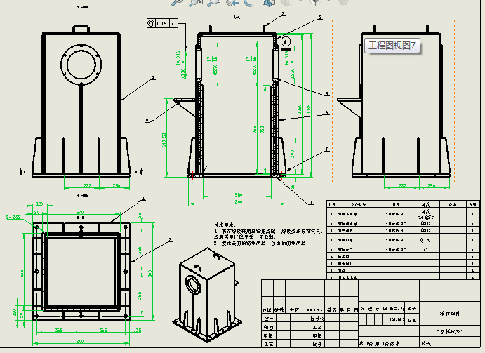Select the 649.51 vertical dimension
Image resolution: width=485 pixels, height=353 pixels.
(164, 140)
